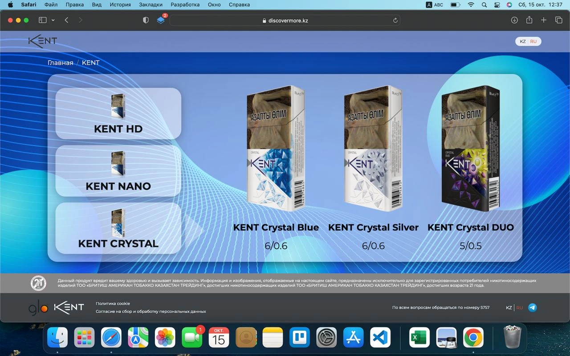Open the История menu
This screenshot has width=570, height=356.
click(120, 5)
